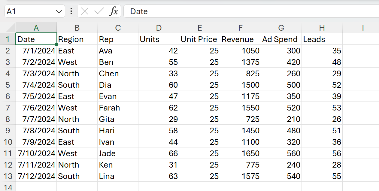Select the 7/10/2024 date cell
This screenshot has height=191, width=379.
[x=36, y=153]
